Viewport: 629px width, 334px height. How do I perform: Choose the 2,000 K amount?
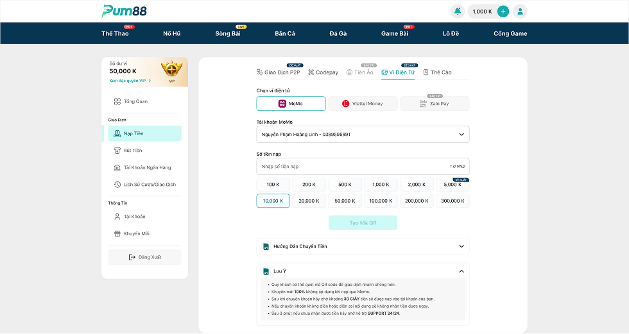click(x=417, y=185)
